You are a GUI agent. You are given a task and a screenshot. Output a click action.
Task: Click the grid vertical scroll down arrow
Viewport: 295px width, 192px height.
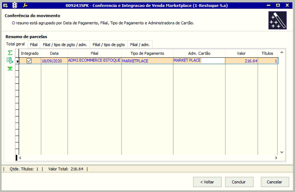coord(282,152)
